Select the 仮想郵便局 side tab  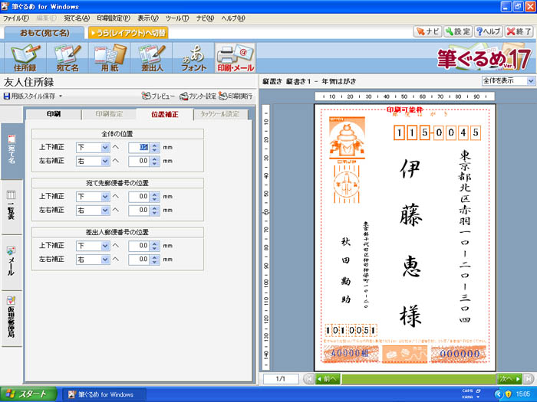12,315
